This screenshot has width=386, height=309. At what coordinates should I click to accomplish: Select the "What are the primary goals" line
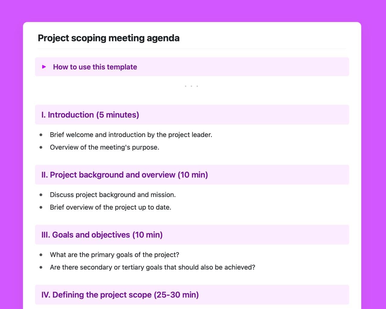click(115, 255)
